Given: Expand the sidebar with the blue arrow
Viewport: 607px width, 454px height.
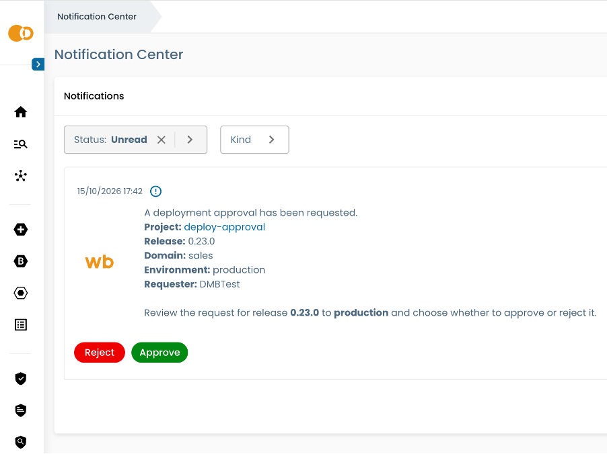Looking at the screenshot, I should (38, 64).
